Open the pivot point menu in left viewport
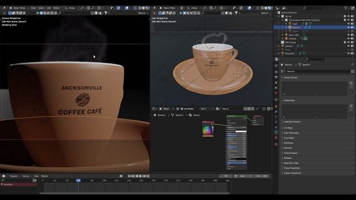Screen dimensions: 356x200 tap(82, 8)
